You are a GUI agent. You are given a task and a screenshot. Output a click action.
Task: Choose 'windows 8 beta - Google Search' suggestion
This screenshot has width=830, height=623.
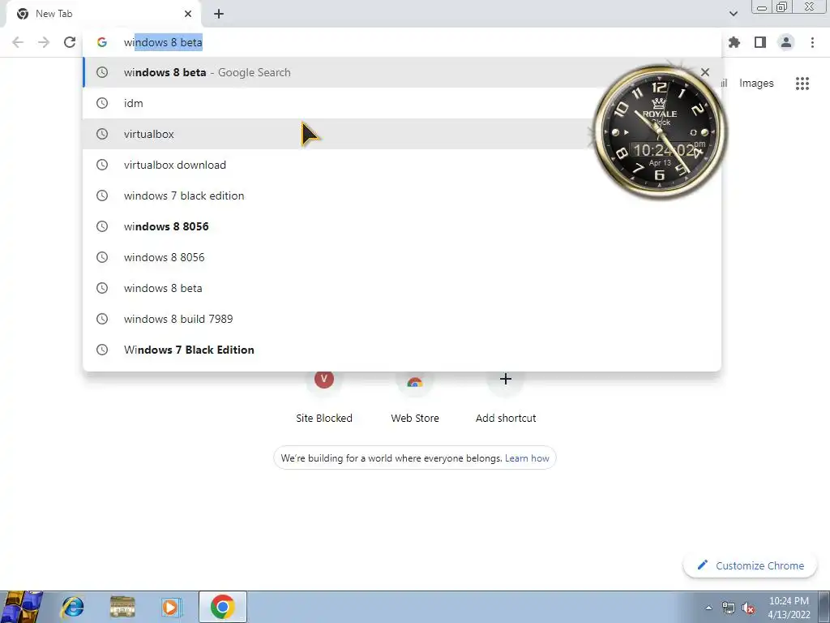(402, 72)
